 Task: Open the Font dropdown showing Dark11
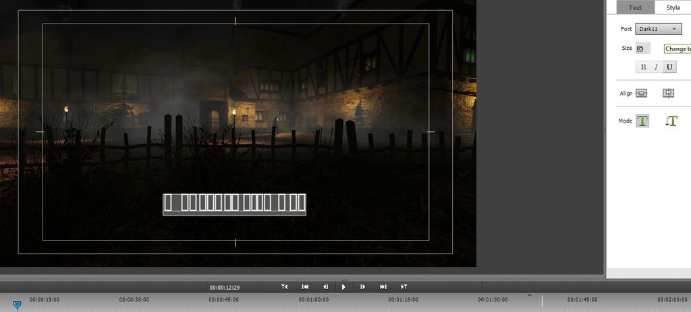click(659, 29)
